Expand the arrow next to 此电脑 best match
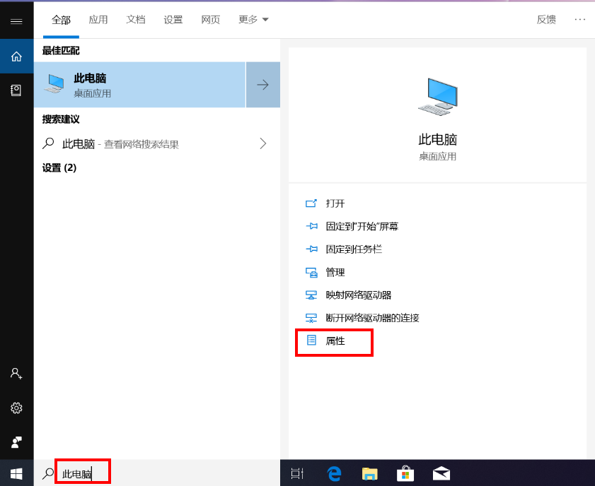 262,85
